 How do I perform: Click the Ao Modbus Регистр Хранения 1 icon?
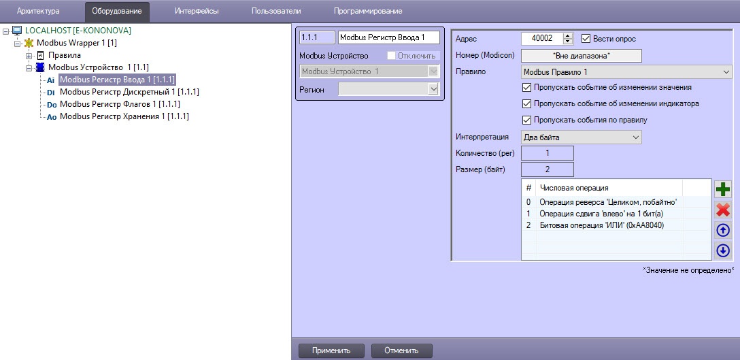(52, 117)
